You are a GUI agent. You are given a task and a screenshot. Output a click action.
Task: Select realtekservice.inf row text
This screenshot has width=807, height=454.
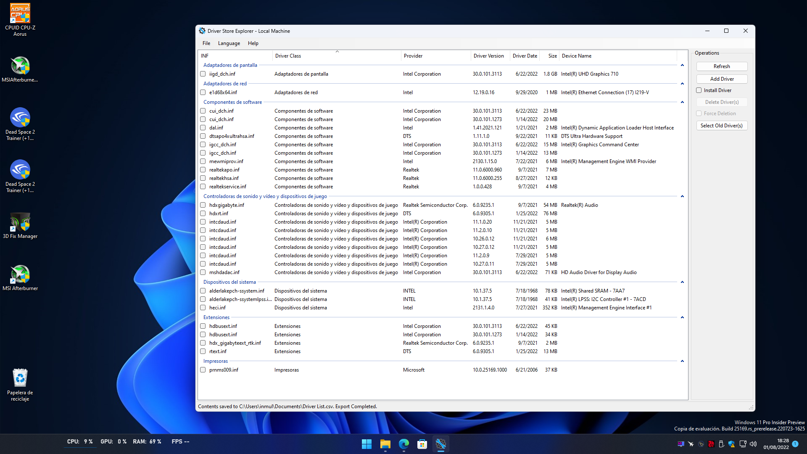[x=228, y=187]
